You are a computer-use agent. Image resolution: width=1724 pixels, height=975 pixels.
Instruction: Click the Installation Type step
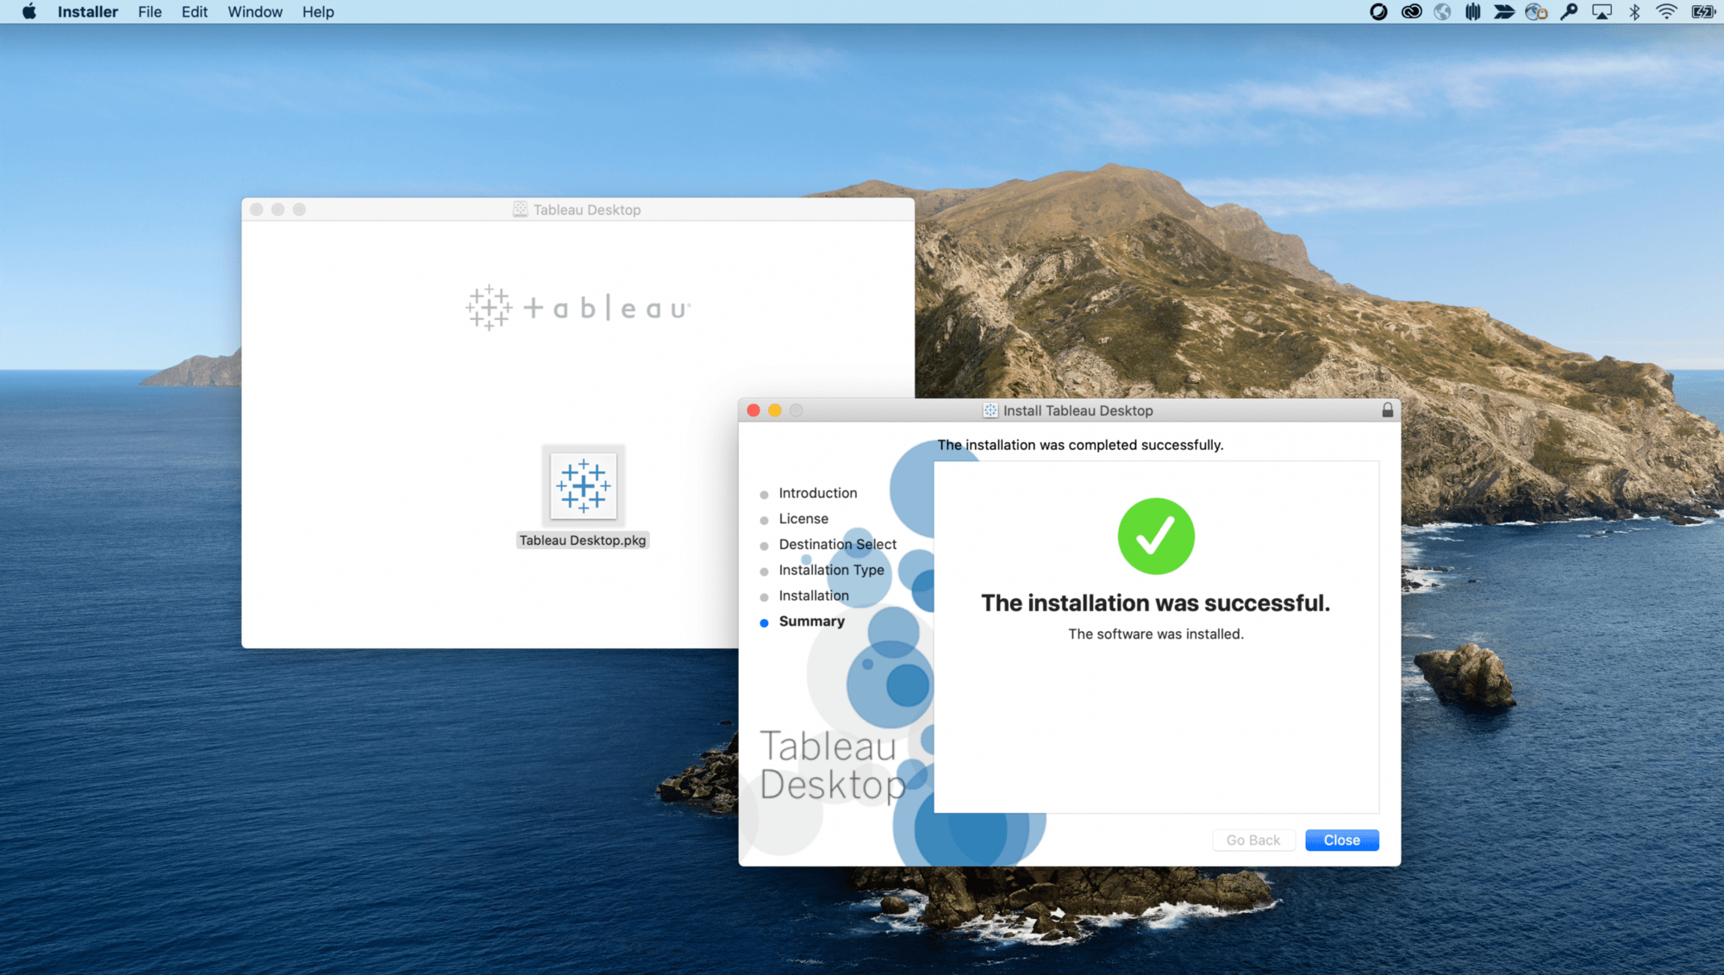pyautogui.click(x=831, y=570)
